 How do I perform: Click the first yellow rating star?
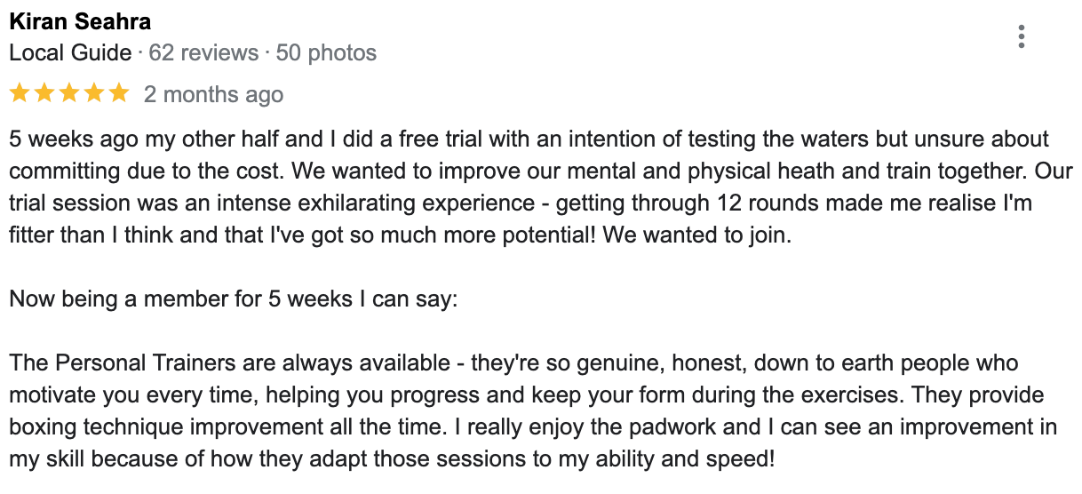click(x=20, y=93)
